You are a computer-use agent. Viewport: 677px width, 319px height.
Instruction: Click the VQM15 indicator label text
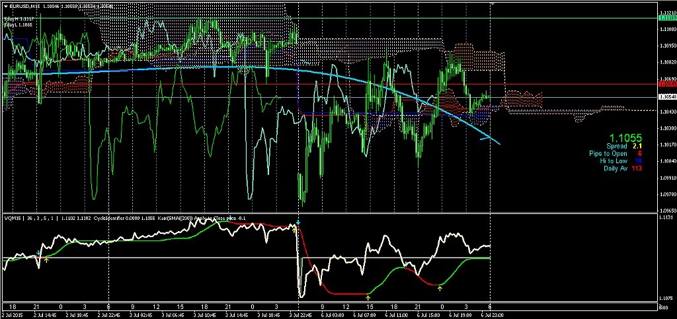pyautogui.click(x=12, y=219)
